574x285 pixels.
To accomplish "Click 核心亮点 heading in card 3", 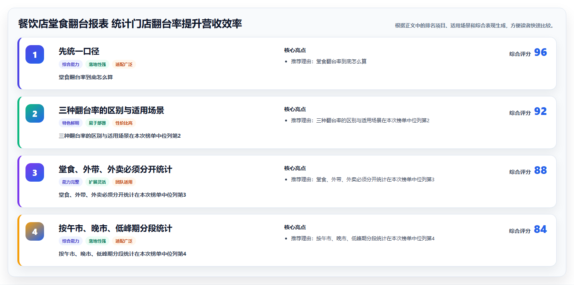I will [x=295, y=168].
